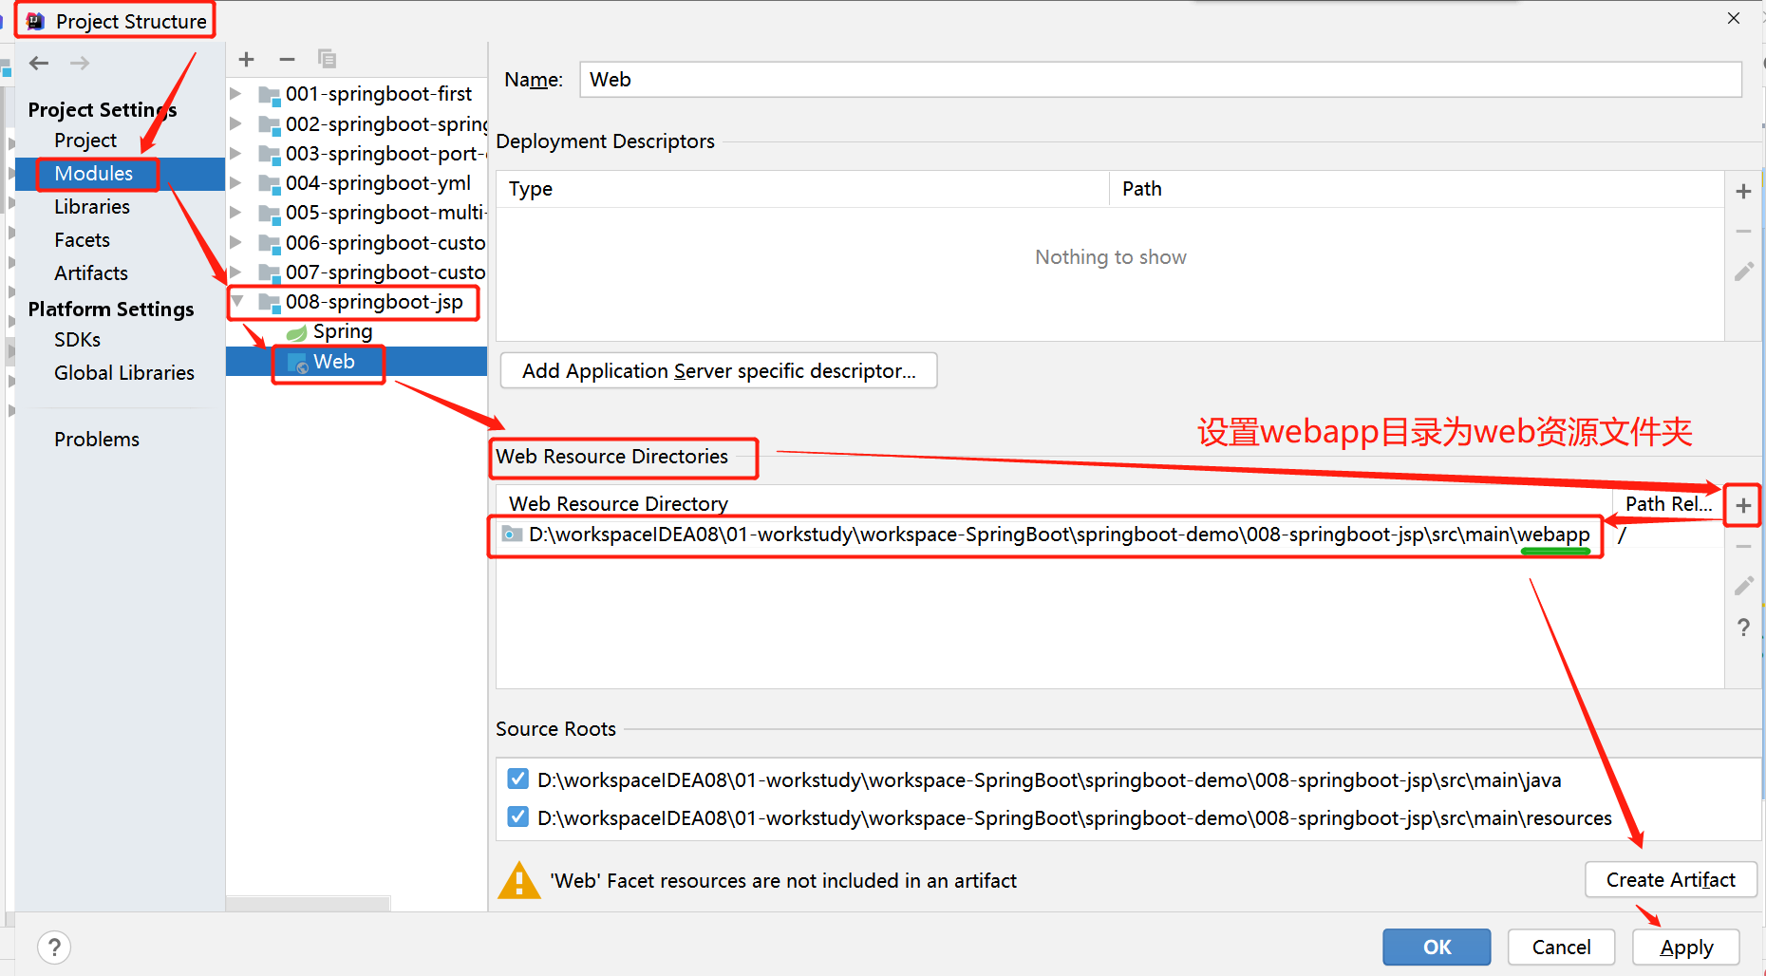Screen dimensions: 1766x976
Task: Close the Project Structure dialog
Action: (x=1734, y=18)
